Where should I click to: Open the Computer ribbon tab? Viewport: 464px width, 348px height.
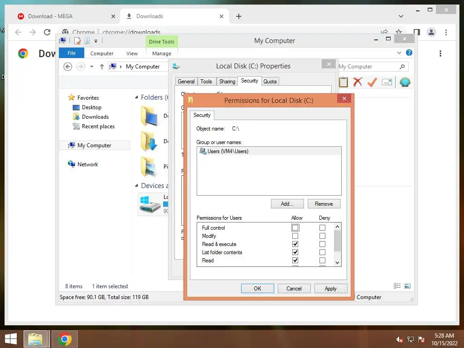(x=101, y=53)
